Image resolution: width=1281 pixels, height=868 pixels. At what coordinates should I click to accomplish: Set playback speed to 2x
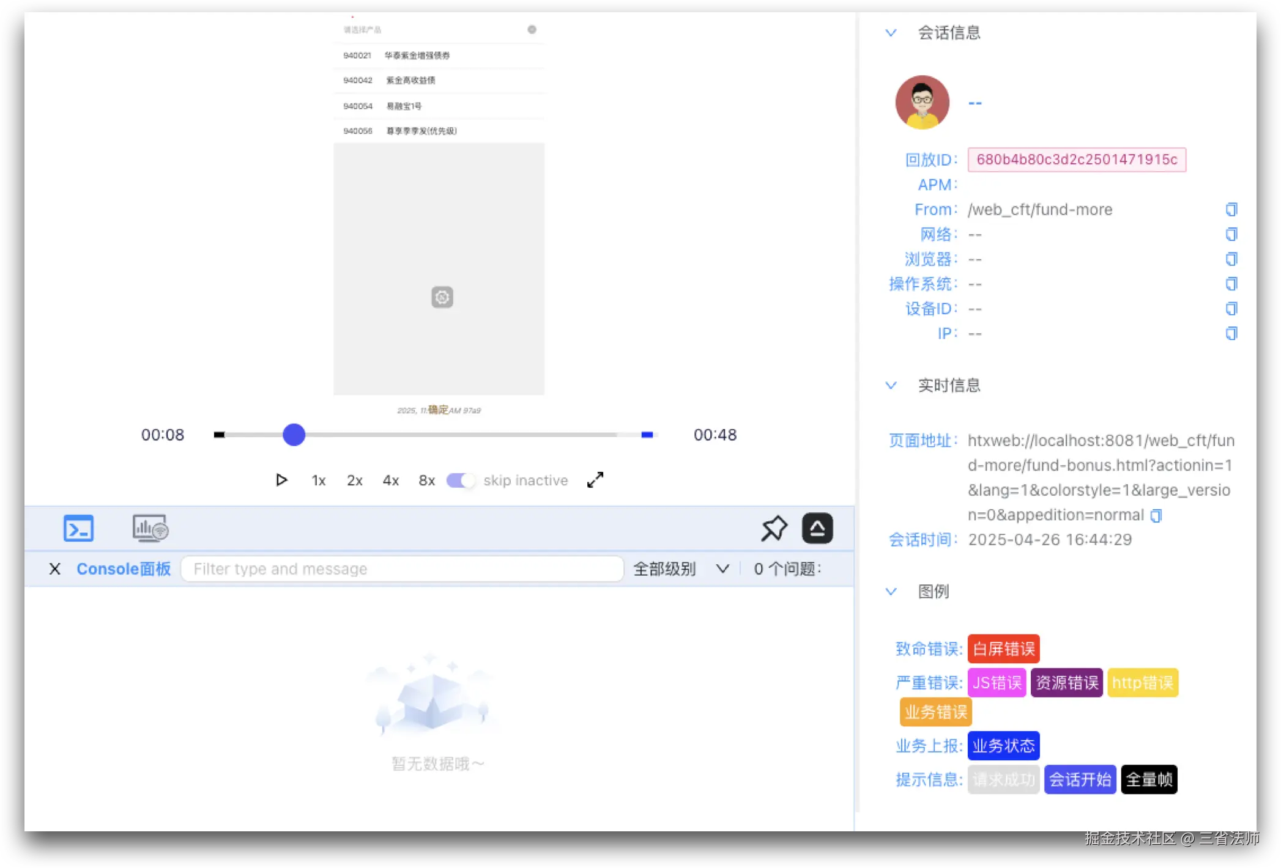tap(355, 480)
